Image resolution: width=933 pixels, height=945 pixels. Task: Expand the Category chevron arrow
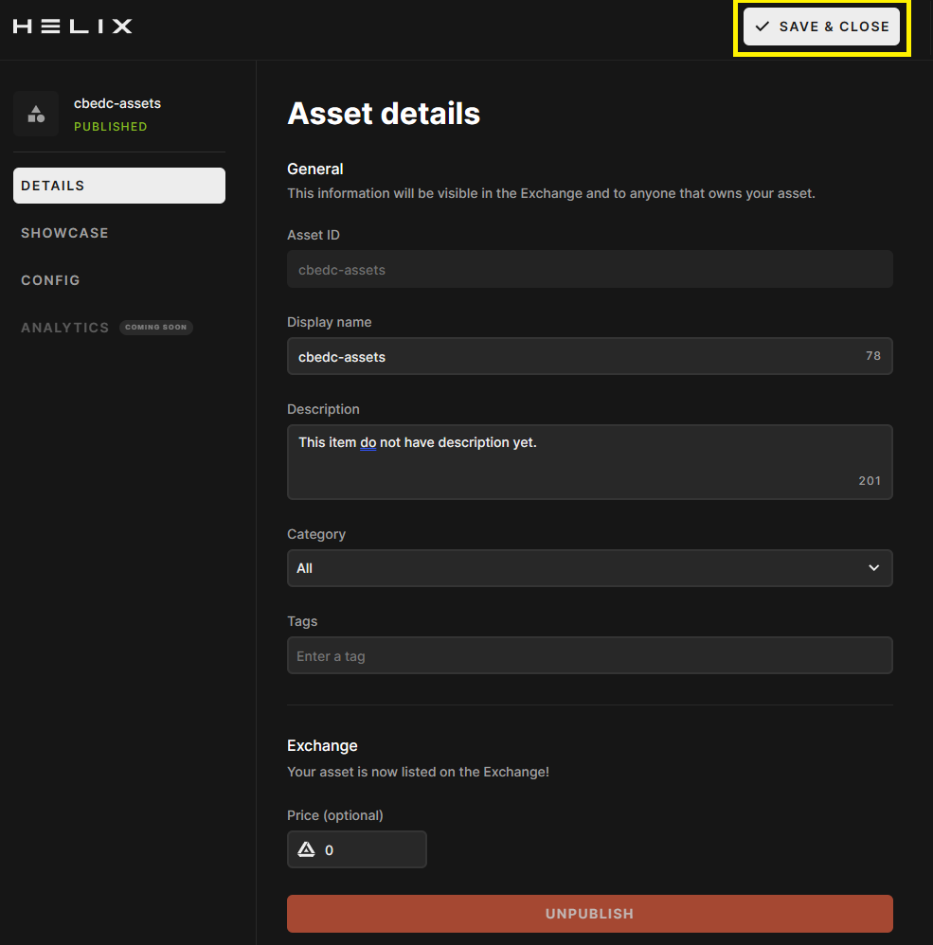click(873, 568)
